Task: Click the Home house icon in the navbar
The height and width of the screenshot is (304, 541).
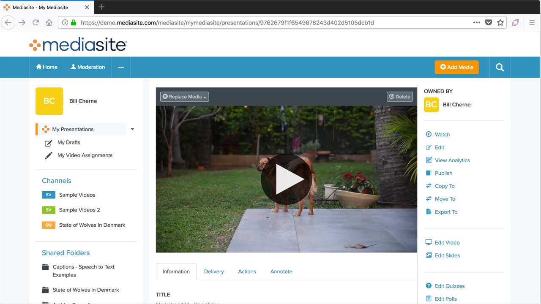Action: [x=39, y=67]
